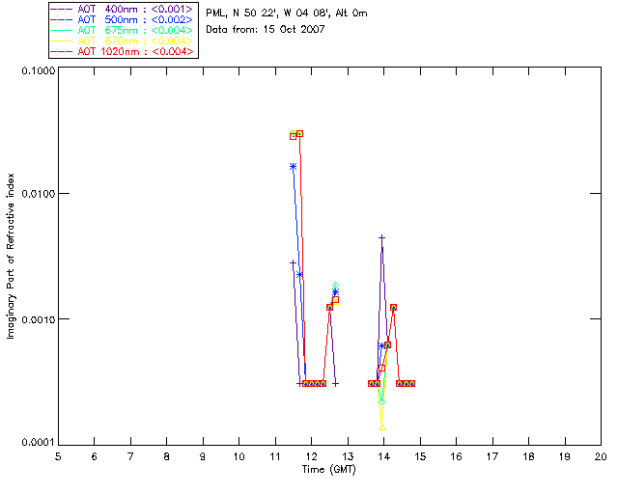Click the PML station location header text
This screenshot has width=618, height=494.
(287, 14)
